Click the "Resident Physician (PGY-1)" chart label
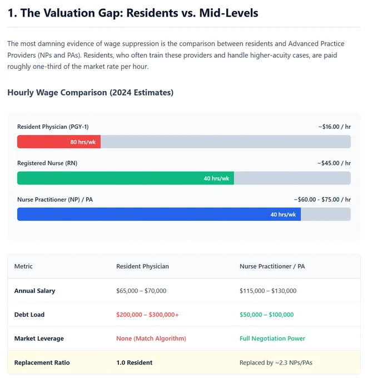Screen dimensions: 368x378 pyautogui.click(x=53, y=127)
